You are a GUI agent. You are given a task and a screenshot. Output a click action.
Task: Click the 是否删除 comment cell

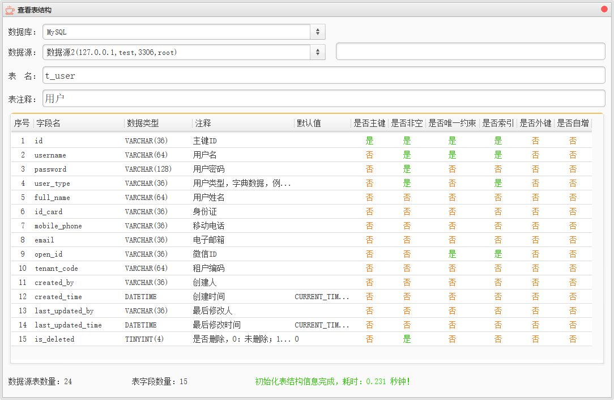(242, 339)
